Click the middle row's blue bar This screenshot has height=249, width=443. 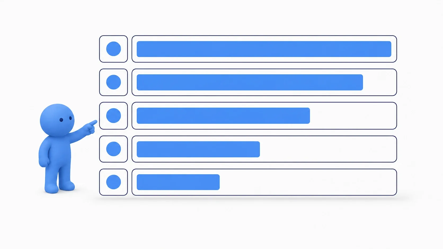(223, 116)
